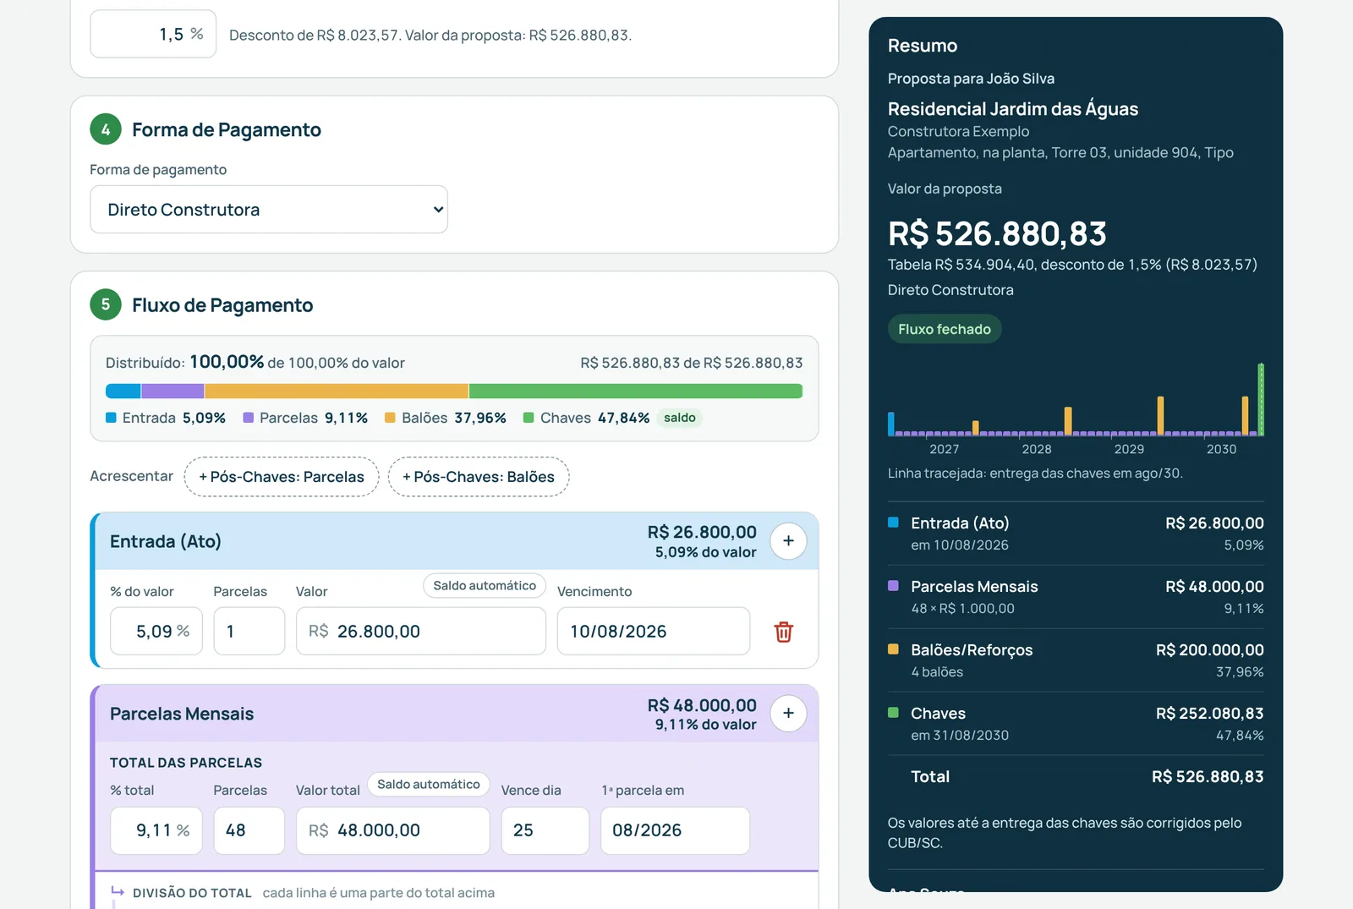Screen dimensions: 1353x909
Task: Click the Entrada (Ato) section header title
Action: coord(166,541)
